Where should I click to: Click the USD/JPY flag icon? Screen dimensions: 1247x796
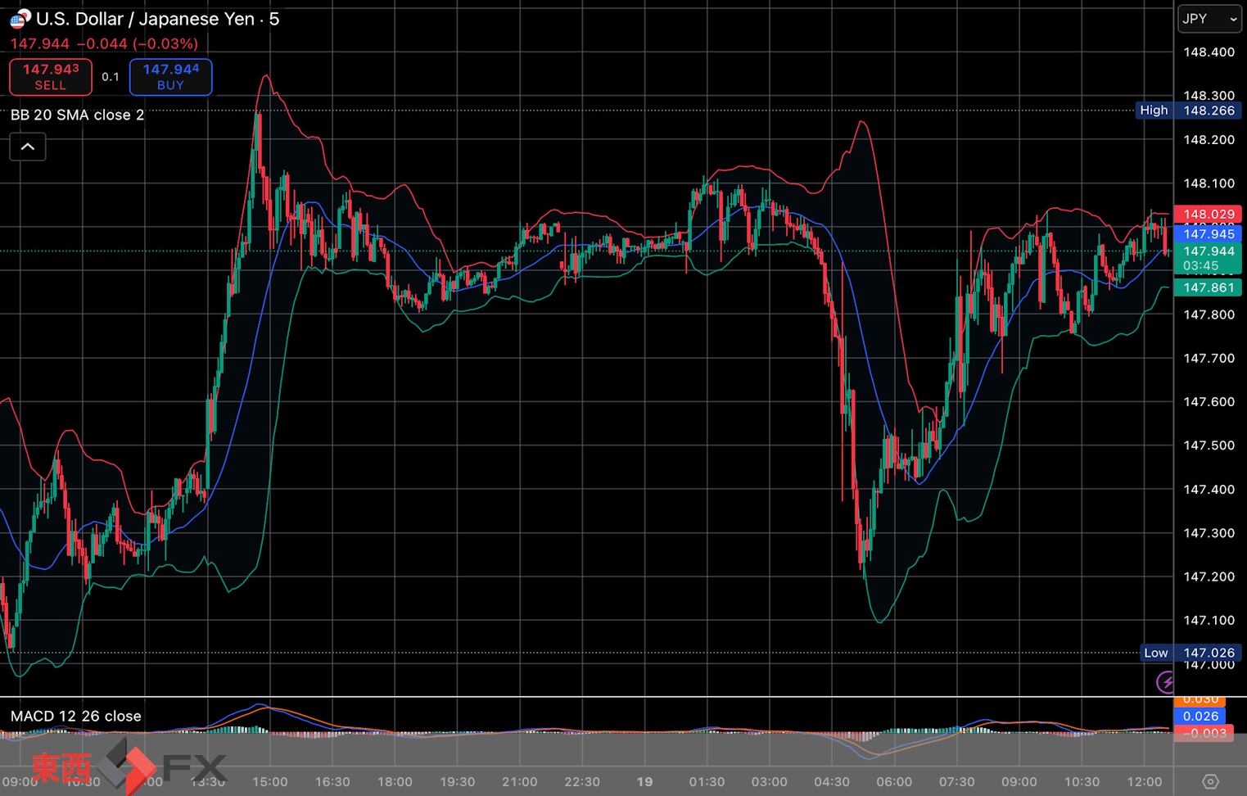pos(20,18)
